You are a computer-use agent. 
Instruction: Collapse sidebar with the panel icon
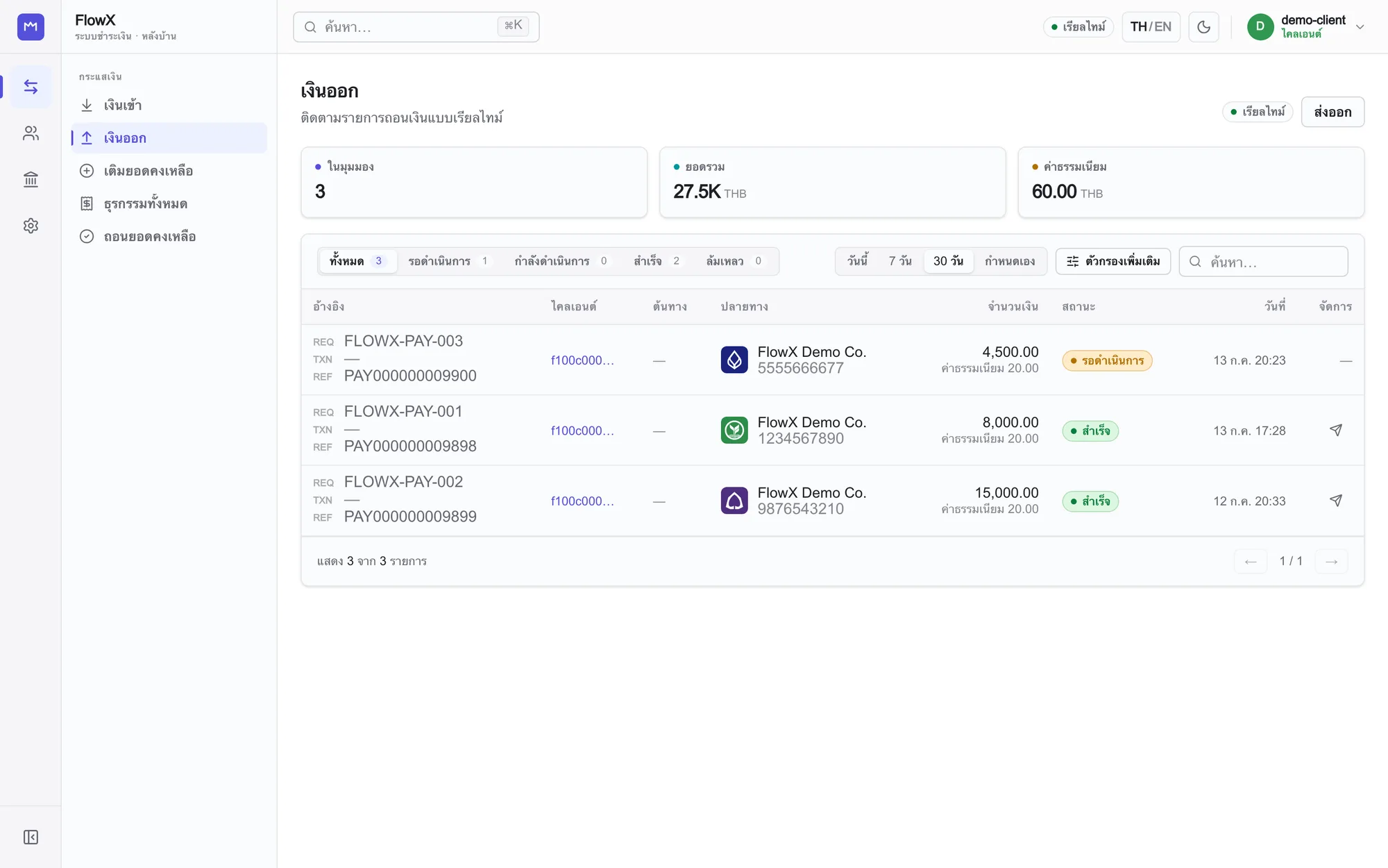[31, 837]
